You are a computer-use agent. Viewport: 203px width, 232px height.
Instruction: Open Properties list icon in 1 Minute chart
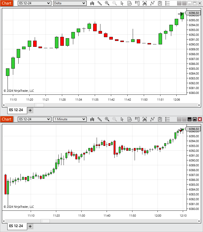coord(167,119)
